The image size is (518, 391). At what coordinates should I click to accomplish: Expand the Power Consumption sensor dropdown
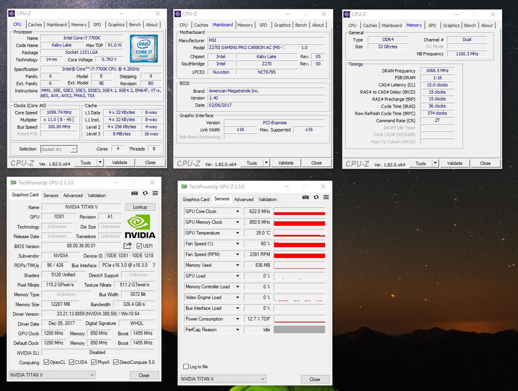(237, 319)
